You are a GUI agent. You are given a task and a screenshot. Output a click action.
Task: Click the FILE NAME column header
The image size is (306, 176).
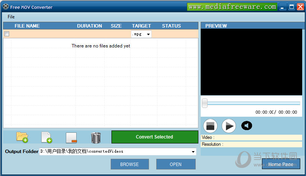(27, 26)
